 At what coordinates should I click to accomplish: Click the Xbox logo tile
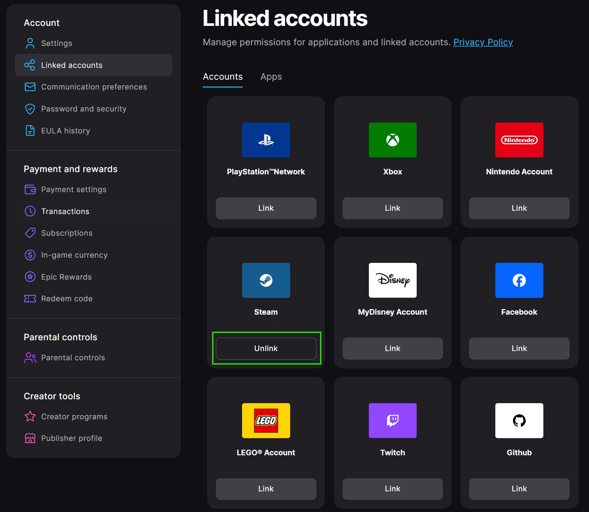click(x=392, y=140)
